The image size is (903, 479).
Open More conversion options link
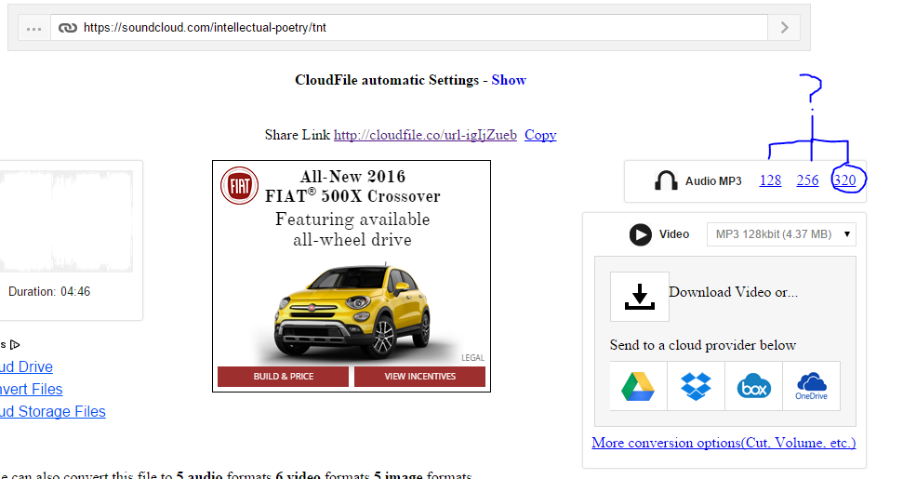[724, 443]
